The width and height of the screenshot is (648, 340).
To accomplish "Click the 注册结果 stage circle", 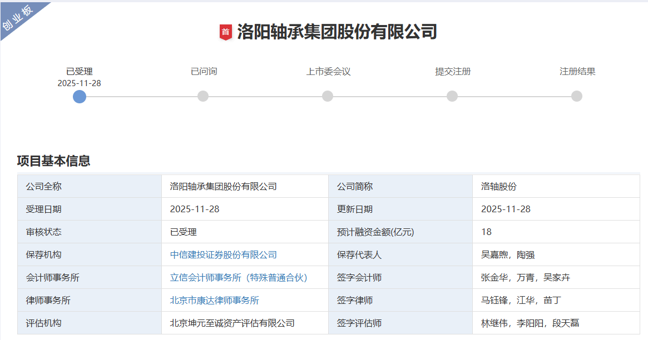I will 576,97.
